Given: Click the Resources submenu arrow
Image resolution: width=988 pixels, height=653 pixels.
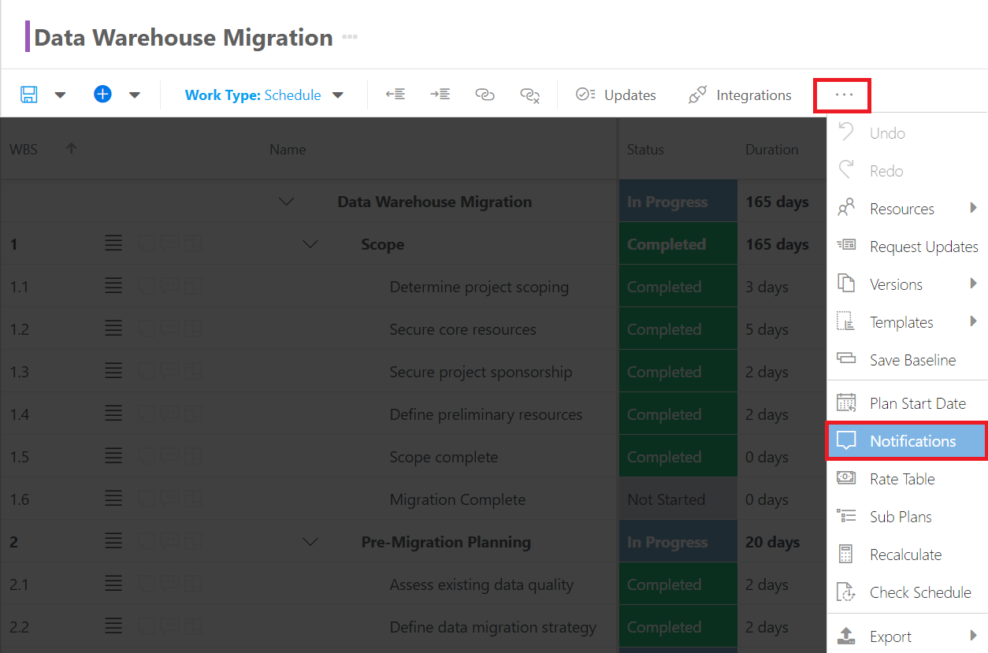Looking at the screenshot, I should pos(974,208).
